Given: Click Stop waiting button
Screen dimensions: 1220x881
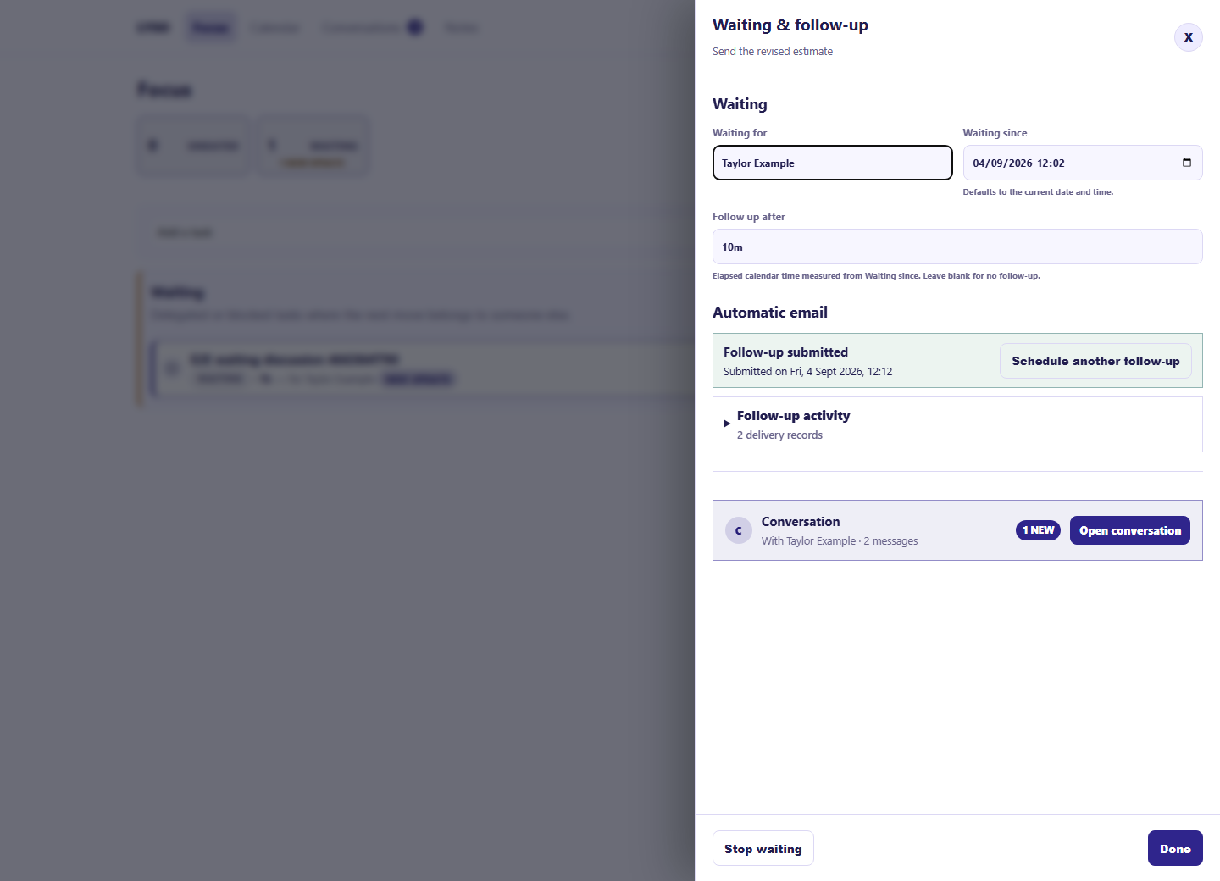Looking at the screenshot, I should pyautogui.click(x=762, y=848).
